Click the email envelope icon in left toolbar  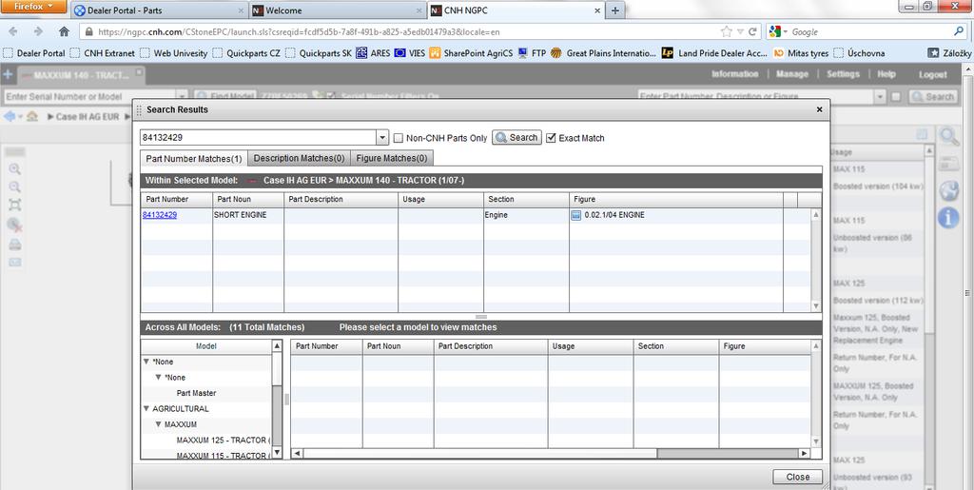click(14, 262)
